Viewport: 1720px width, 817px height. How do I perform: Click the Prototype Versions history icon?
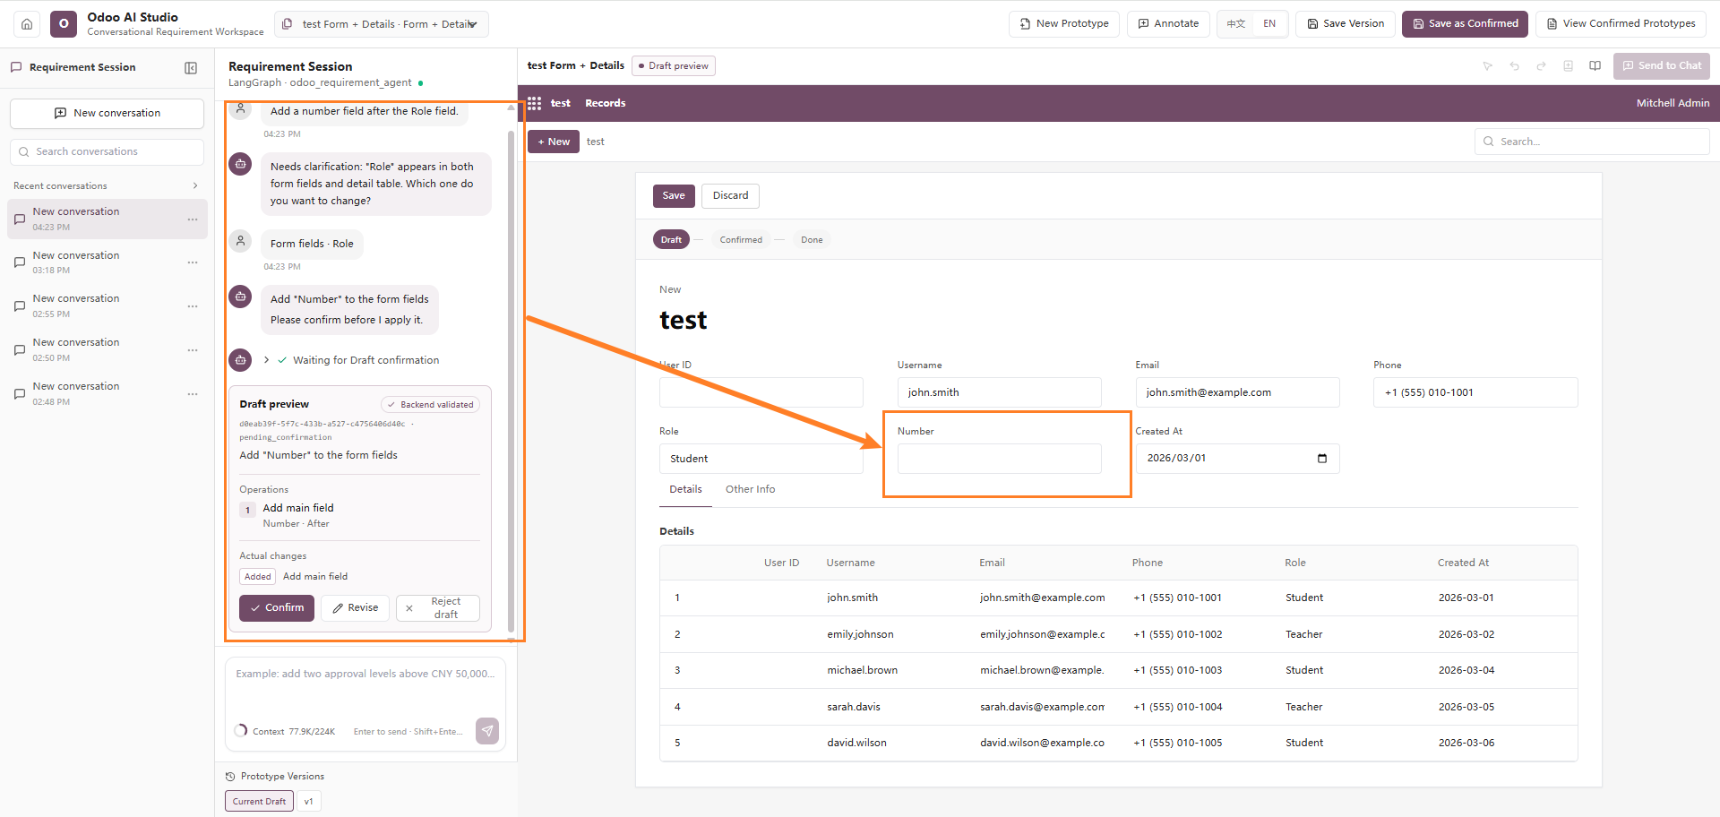230,777
